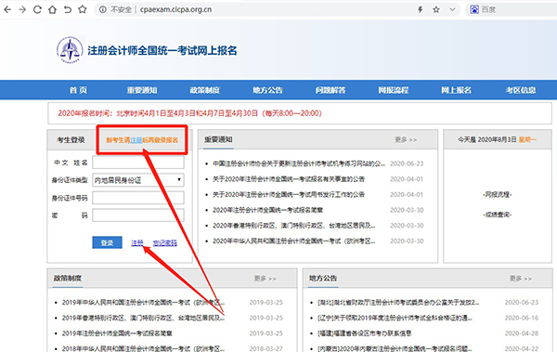Open the 地方公告 nav item
Viewport: 557px width, 352px height.
pos(268,90)
